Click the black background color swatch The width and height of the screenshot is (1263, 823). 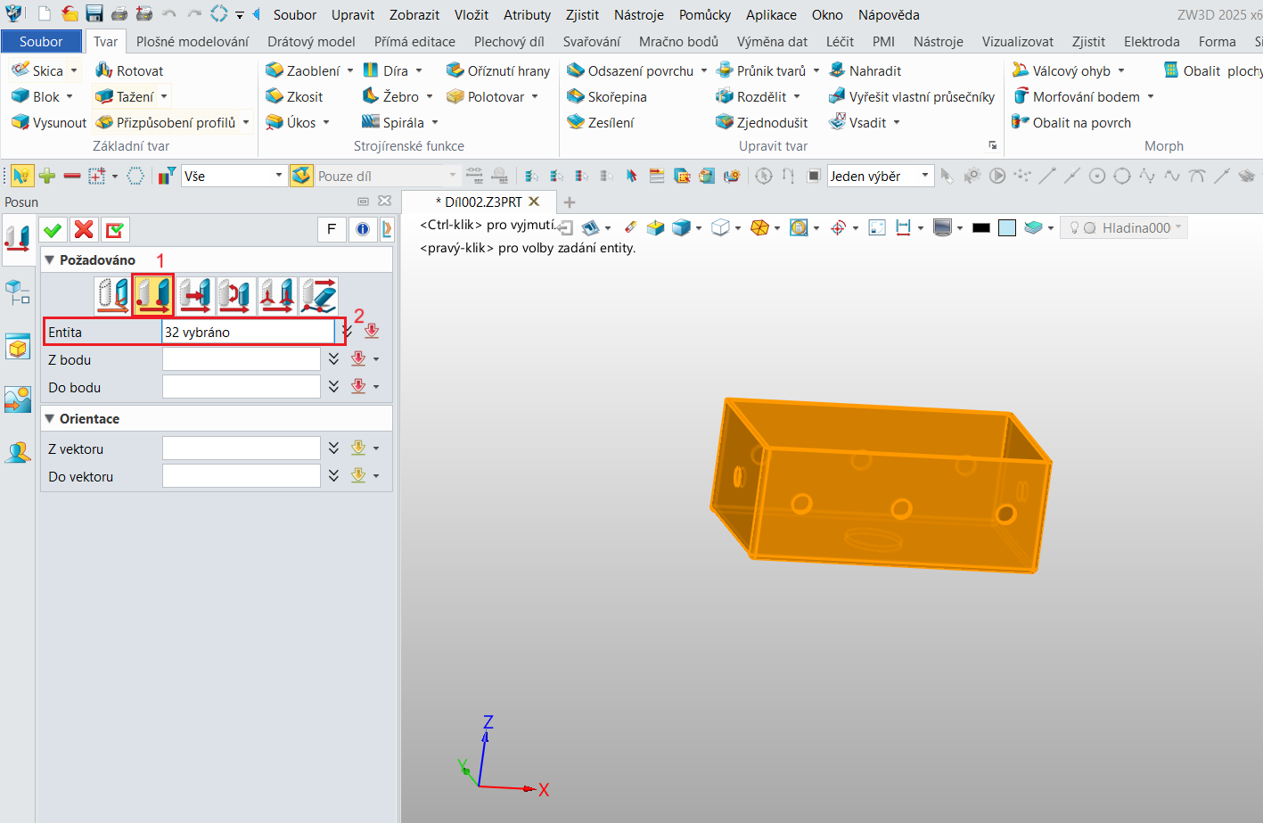981,228
